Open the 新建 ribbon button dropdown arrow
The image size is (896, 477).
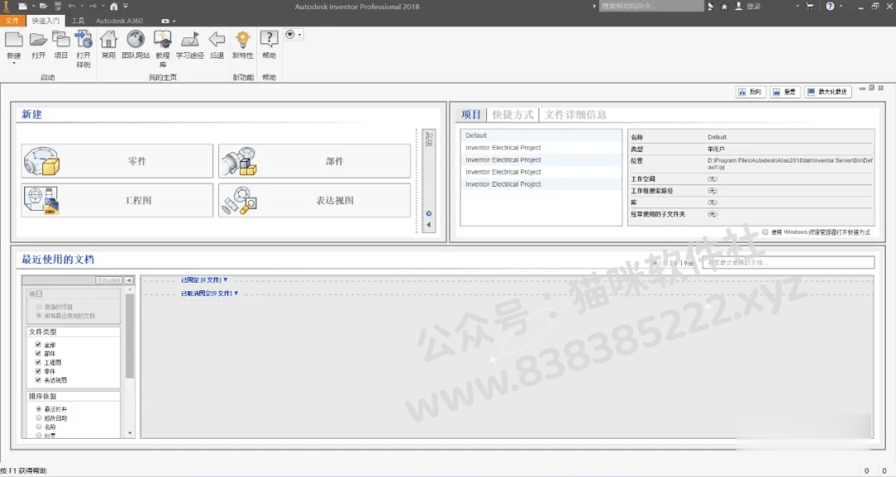point(14,63)
